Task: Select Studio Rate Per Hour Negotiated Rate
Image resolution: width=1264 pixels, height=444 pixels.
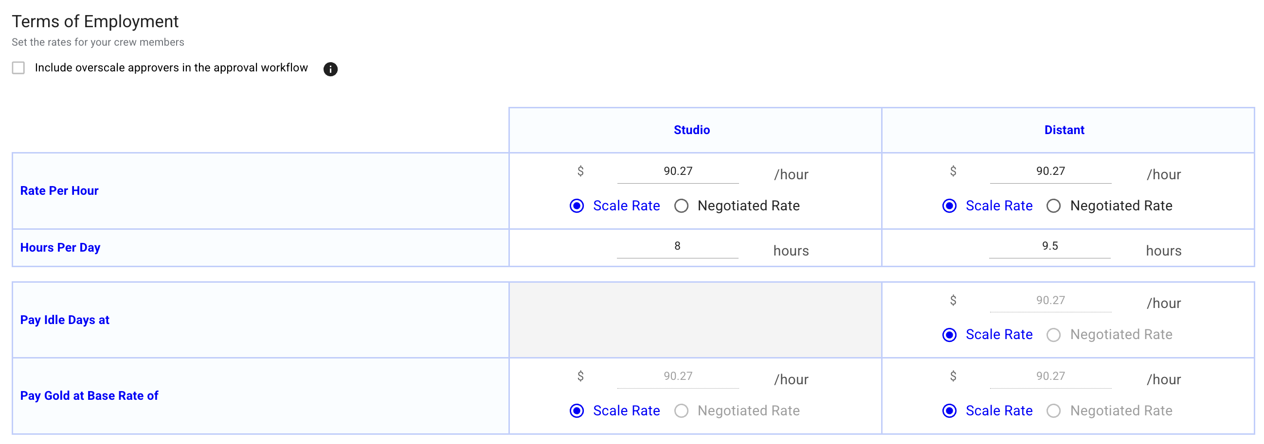Action: click(681, 206)
